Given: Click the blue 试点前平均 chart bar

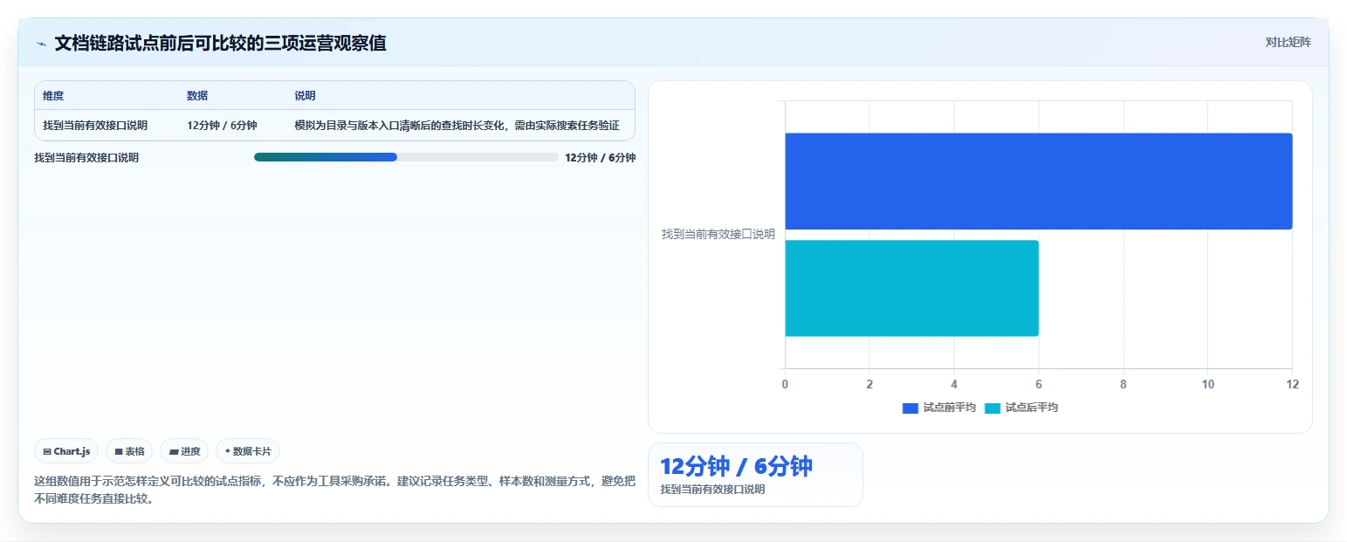Looking at the screenshot, I should (1038, 182).
